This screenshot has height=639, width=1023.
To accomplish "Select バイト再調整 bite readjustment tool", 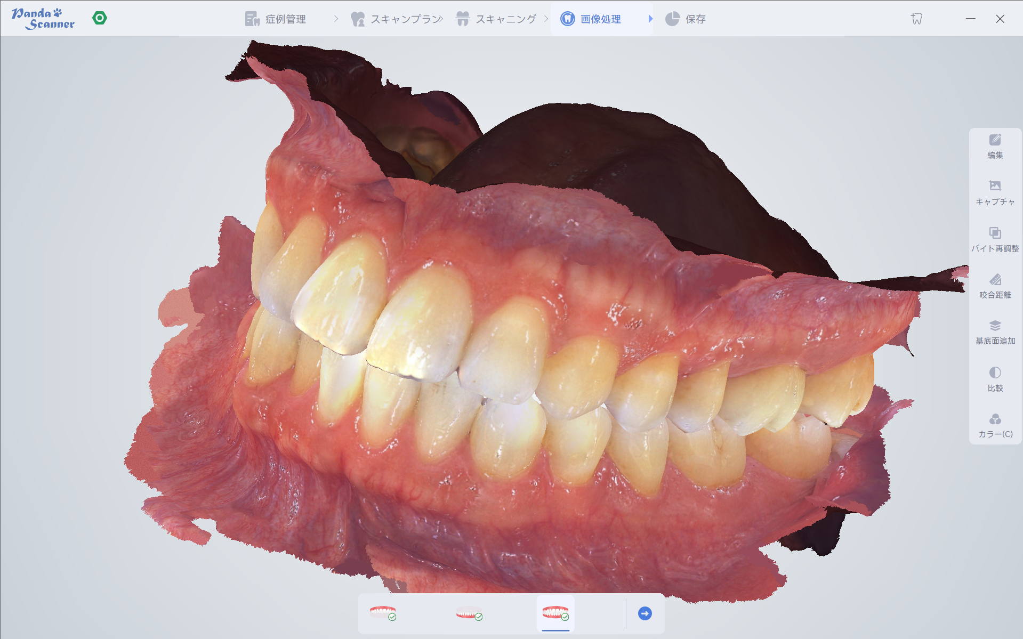I will [x=995, y=239].
